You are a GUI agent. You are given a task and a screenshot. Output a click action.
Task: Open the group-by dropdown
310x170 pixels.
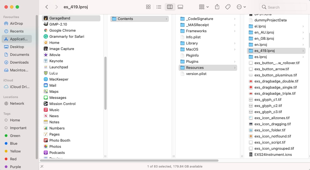tap(204, 7)
